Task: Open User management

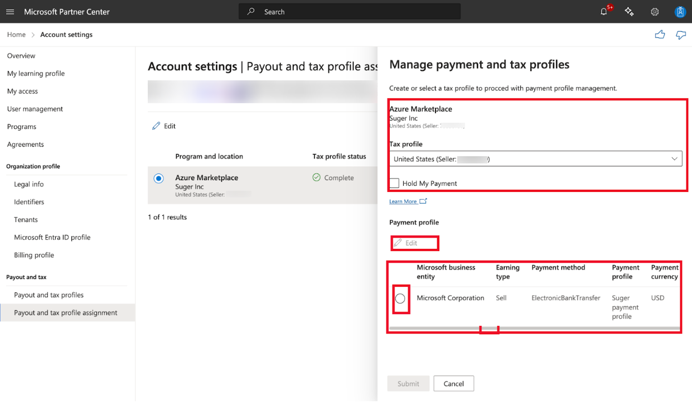Action: click(35, 109)
